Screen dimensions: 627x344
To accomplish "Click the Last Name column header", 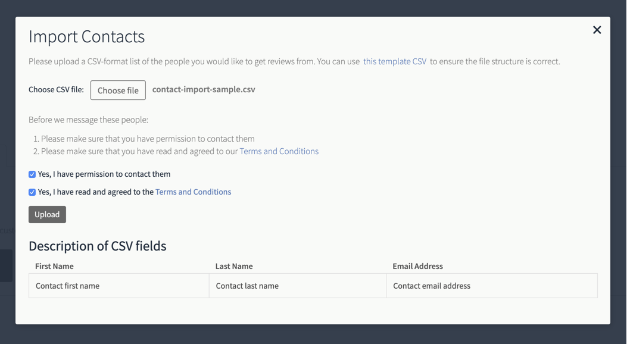I will pyautogui.click(x=234, y=266).
